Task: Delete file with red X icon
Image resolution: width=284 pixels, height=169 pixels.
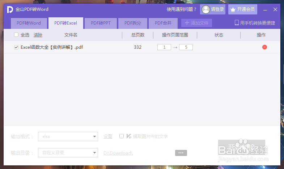Action: (264, 47)
